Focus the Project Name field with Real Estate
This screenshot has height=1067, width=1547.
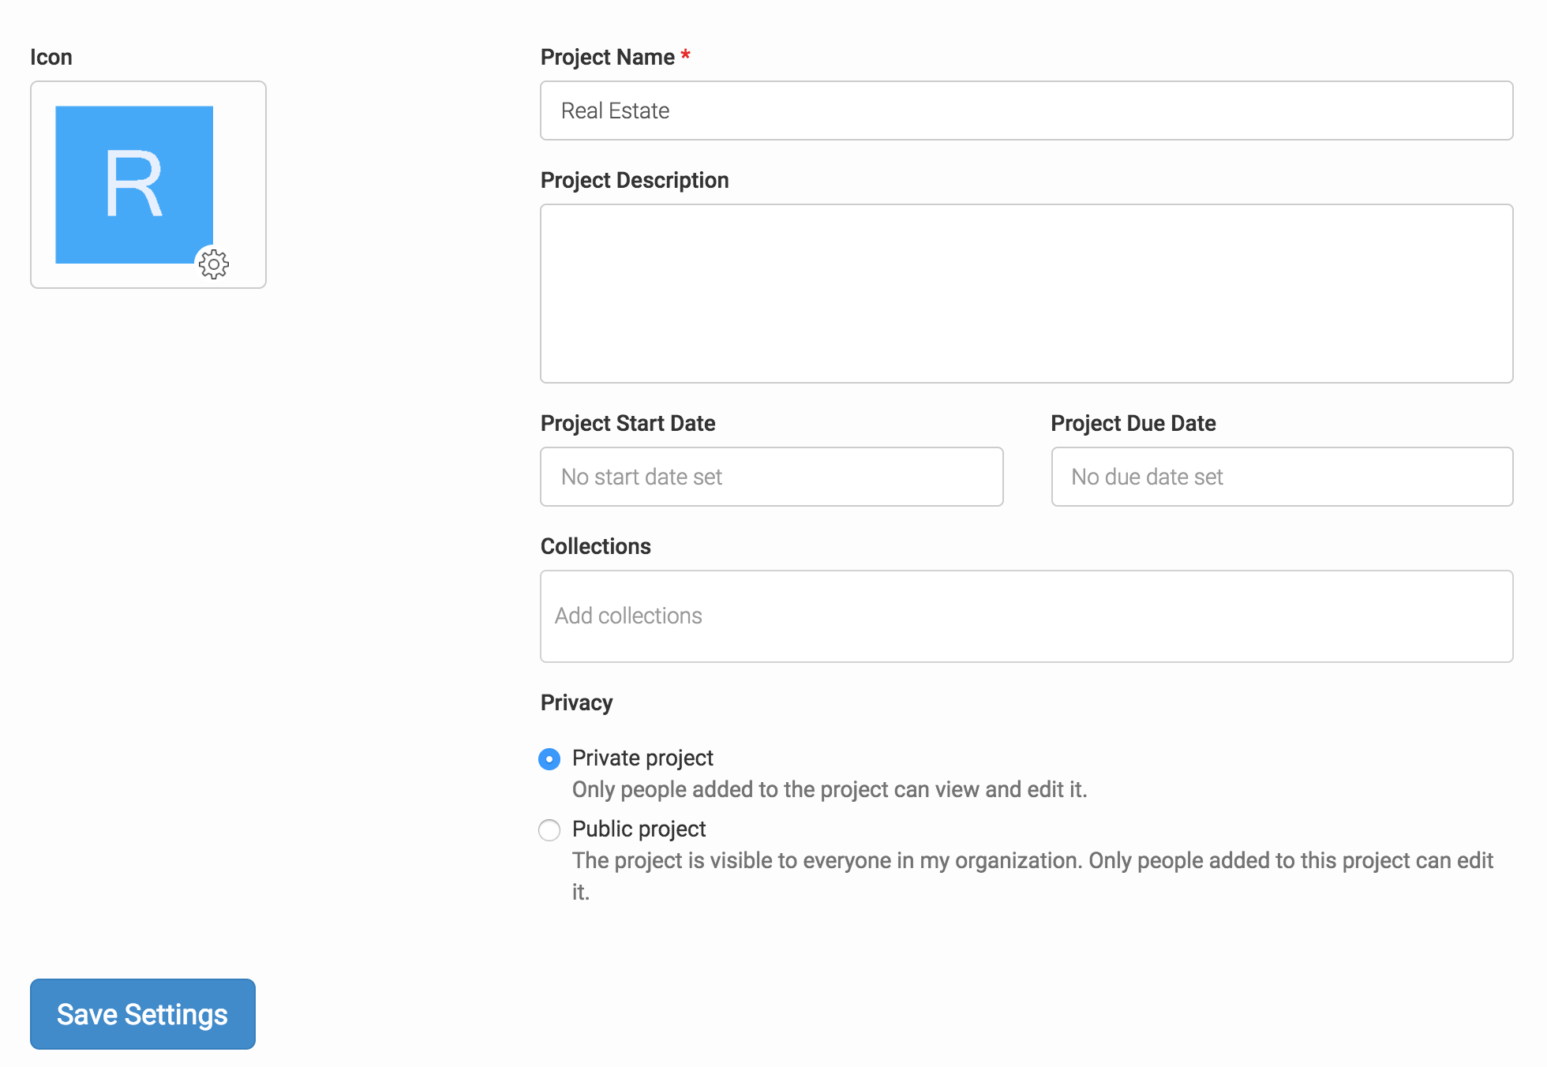click(x=1026, y=110)
